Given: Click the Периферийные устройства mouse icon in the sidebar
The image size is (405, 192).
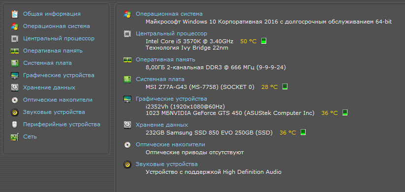Looking at the screenshot, I should pos(15,125).
